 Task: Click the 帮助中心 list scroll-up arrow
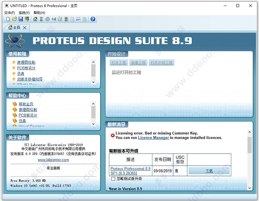[93, 104]
